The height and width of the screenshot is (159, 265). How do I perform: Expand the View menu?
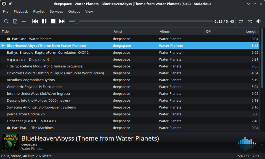(x=89, y=11)
